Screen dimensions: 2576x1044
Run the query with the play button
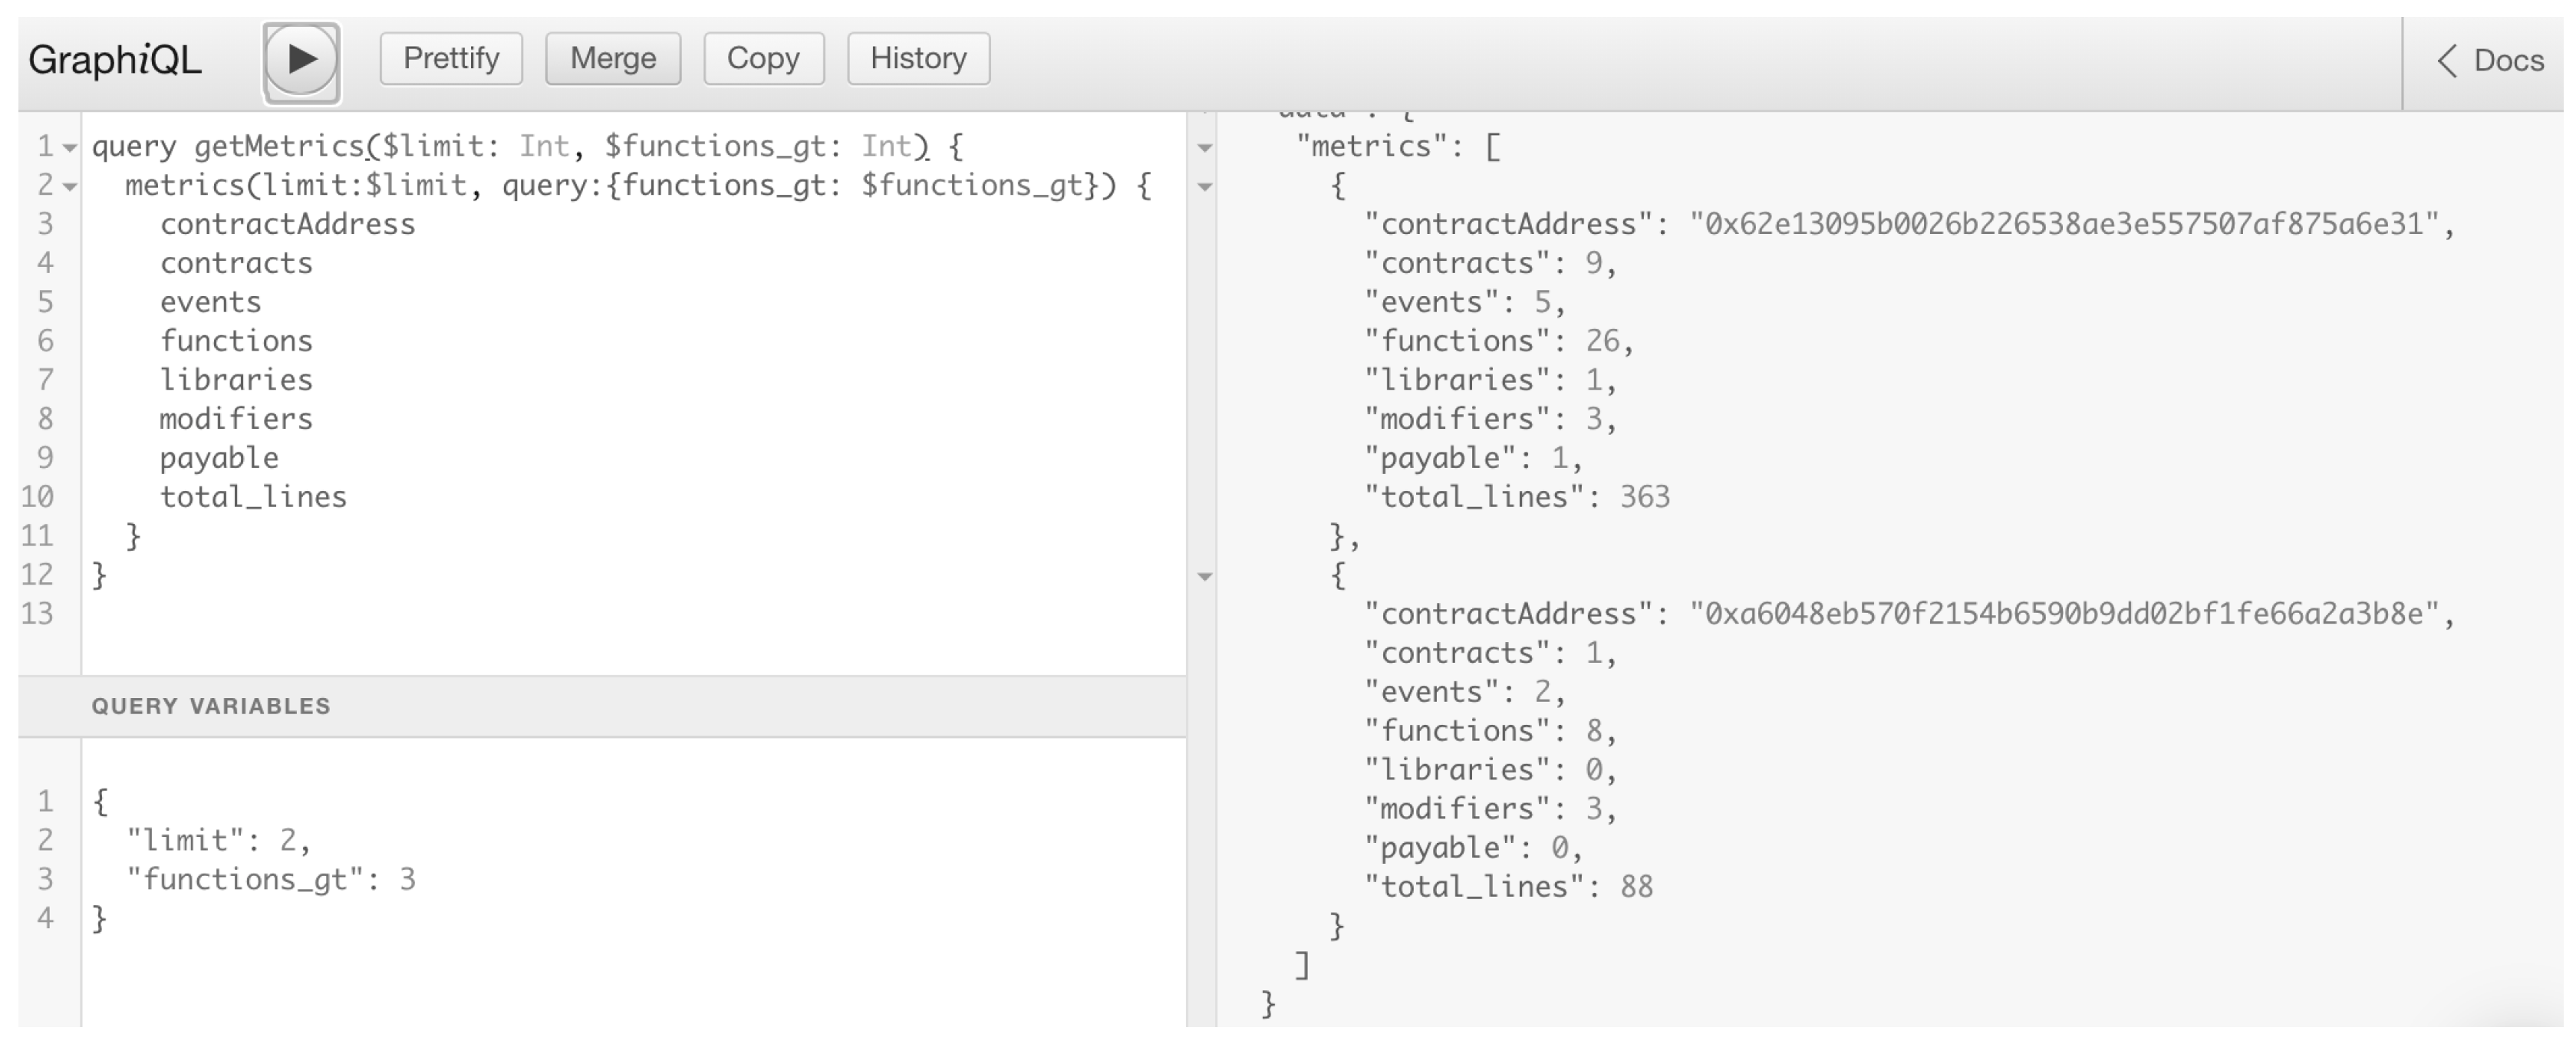pos(301,60)
